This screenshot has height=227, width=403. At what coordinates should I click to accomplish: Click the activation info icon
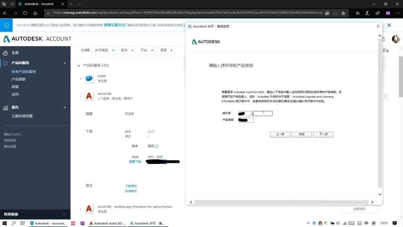[156, 146]
